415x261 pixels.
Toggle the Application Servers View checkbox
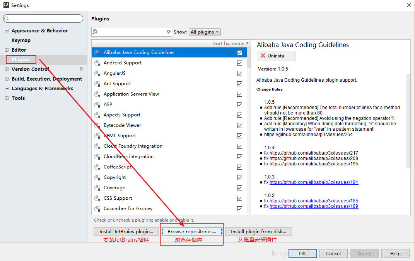click(x=239, y=94)
